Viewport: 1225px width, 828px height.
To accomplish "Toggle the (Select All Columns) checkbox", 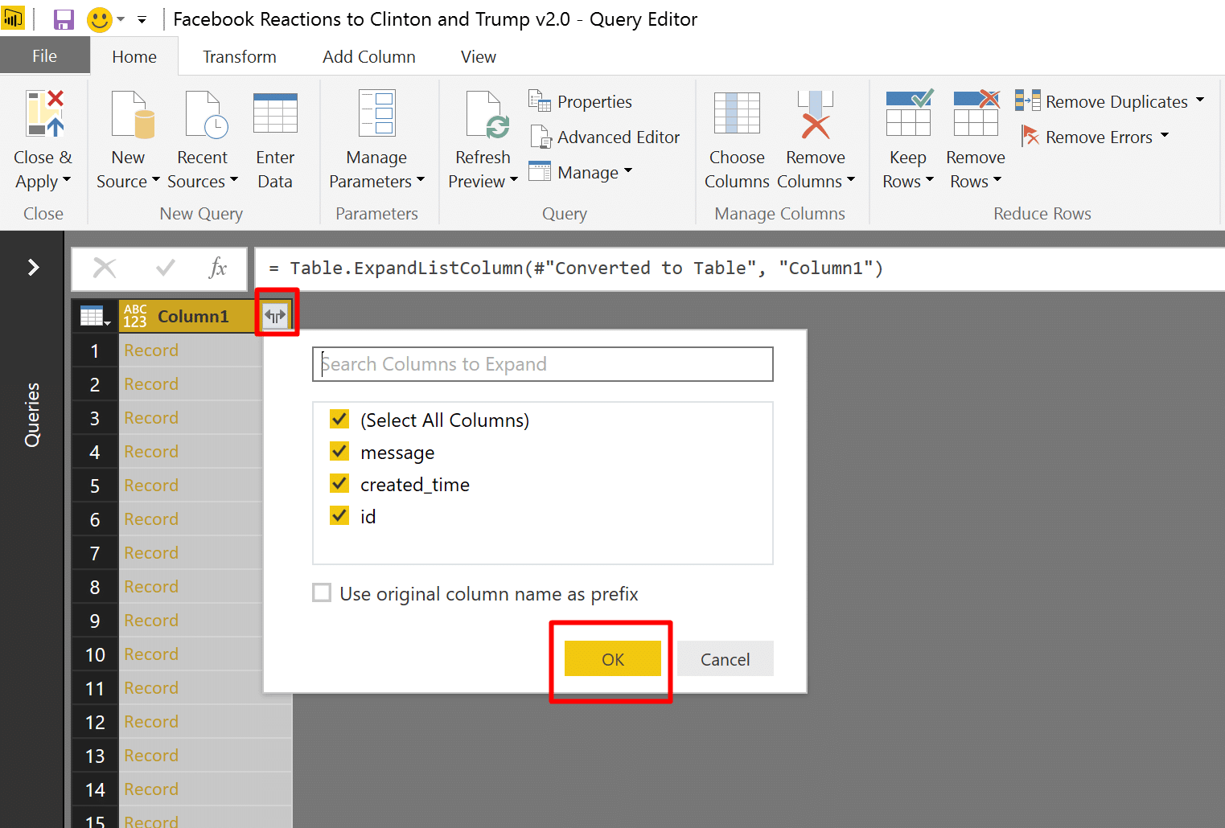I will (339, 420).
